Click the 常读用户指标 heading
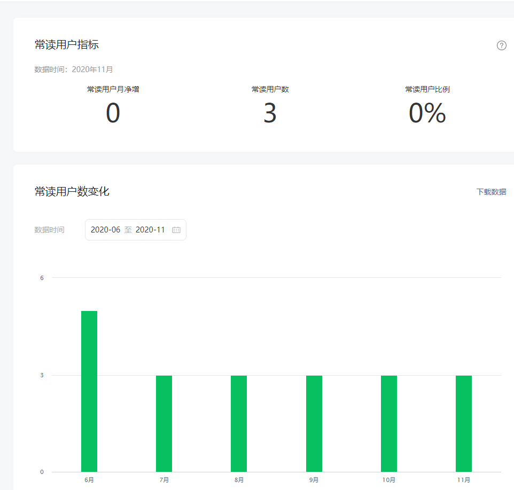This screenshot has height=490, width=514. coord(67,44)
